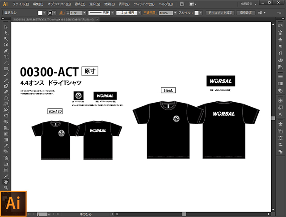Select the Zoom magnifier tool
The height and width of the screenshot is (217, 286).
[6, 188]
